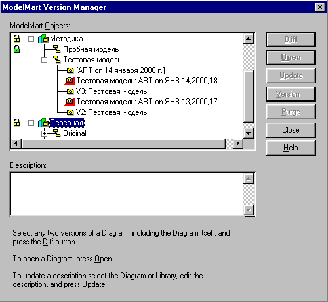Click inside the Description text box

pos(127,194)
